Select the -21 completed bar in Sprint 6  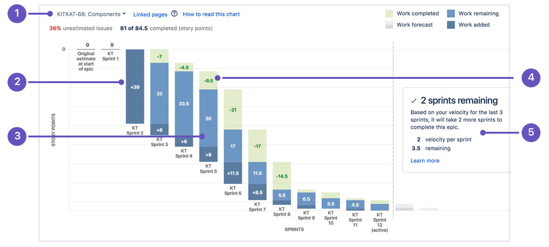point(233,110)
